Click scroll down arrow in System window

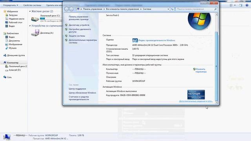pyautogui.click(x=216, y=102)
